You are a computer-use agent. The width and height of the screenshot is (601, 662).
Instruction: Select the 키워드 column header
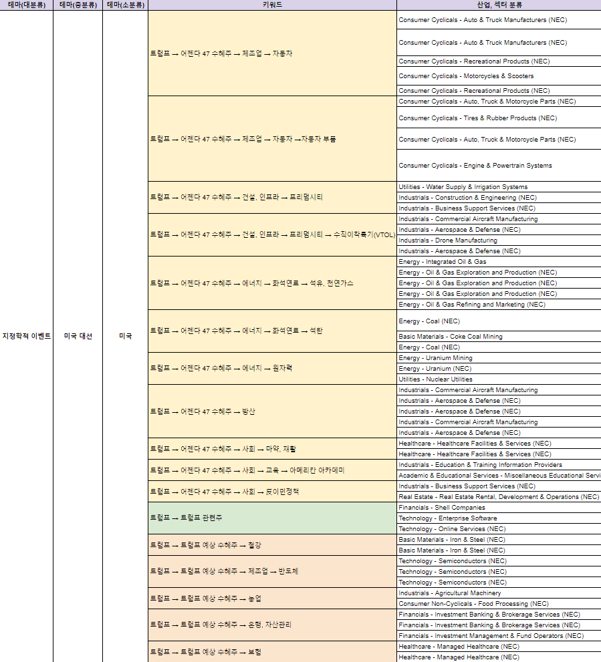coord(272,5)
